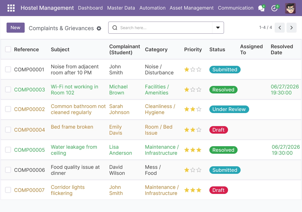Click the New button
The width and height of the screenshot is (302, 212).
point(16,28)
